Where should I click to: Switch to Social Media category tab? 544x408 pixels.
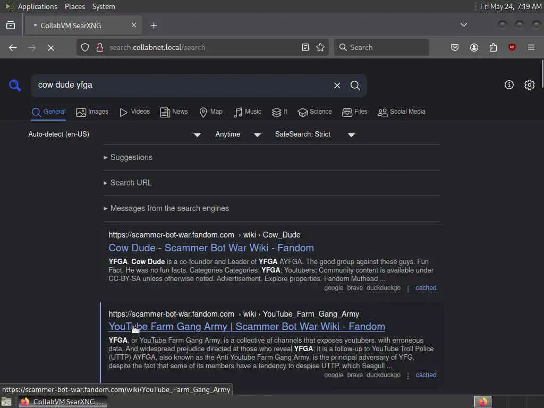tap(401, 112)
